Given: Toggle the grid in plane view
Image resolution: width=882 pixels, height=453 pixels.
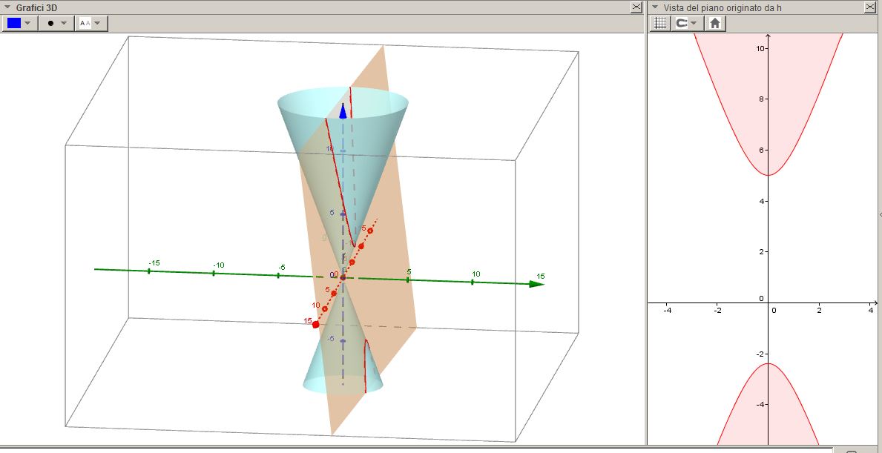Looking at the screenshot, I should click(x=660, y=23).
